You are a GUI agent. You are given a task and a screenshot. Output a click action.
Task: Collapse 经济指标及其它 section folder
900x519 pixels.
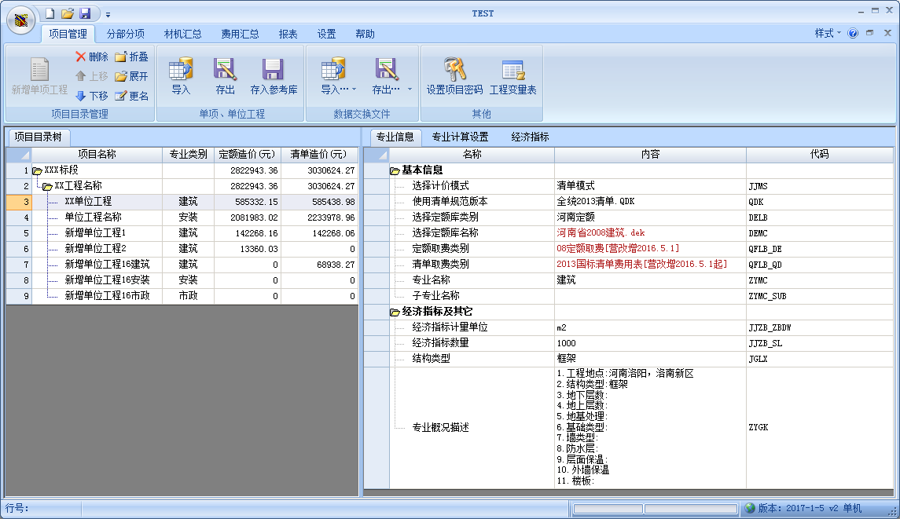click(395, 312)
